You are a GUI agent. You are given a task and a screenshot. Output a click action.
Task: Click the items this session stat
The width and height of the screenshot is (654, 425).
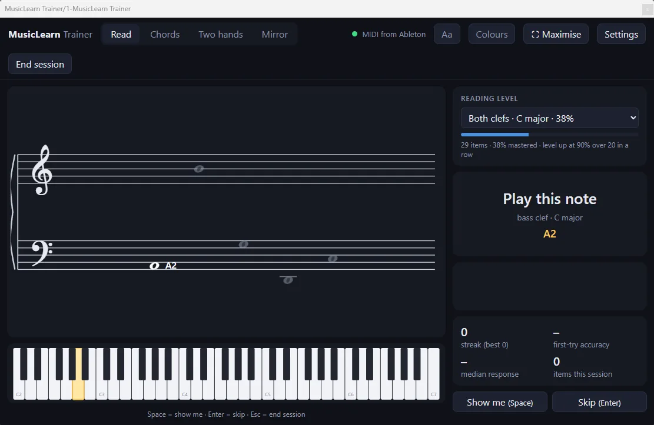point(583,367)
